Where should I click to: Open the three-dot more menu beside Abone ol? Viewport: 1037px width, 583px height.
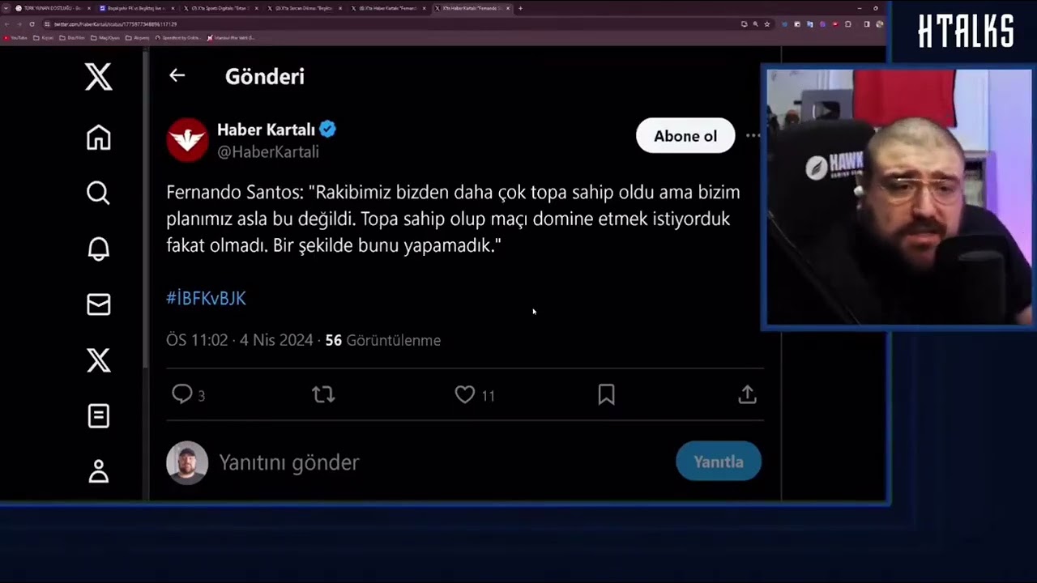pos(753,135)
